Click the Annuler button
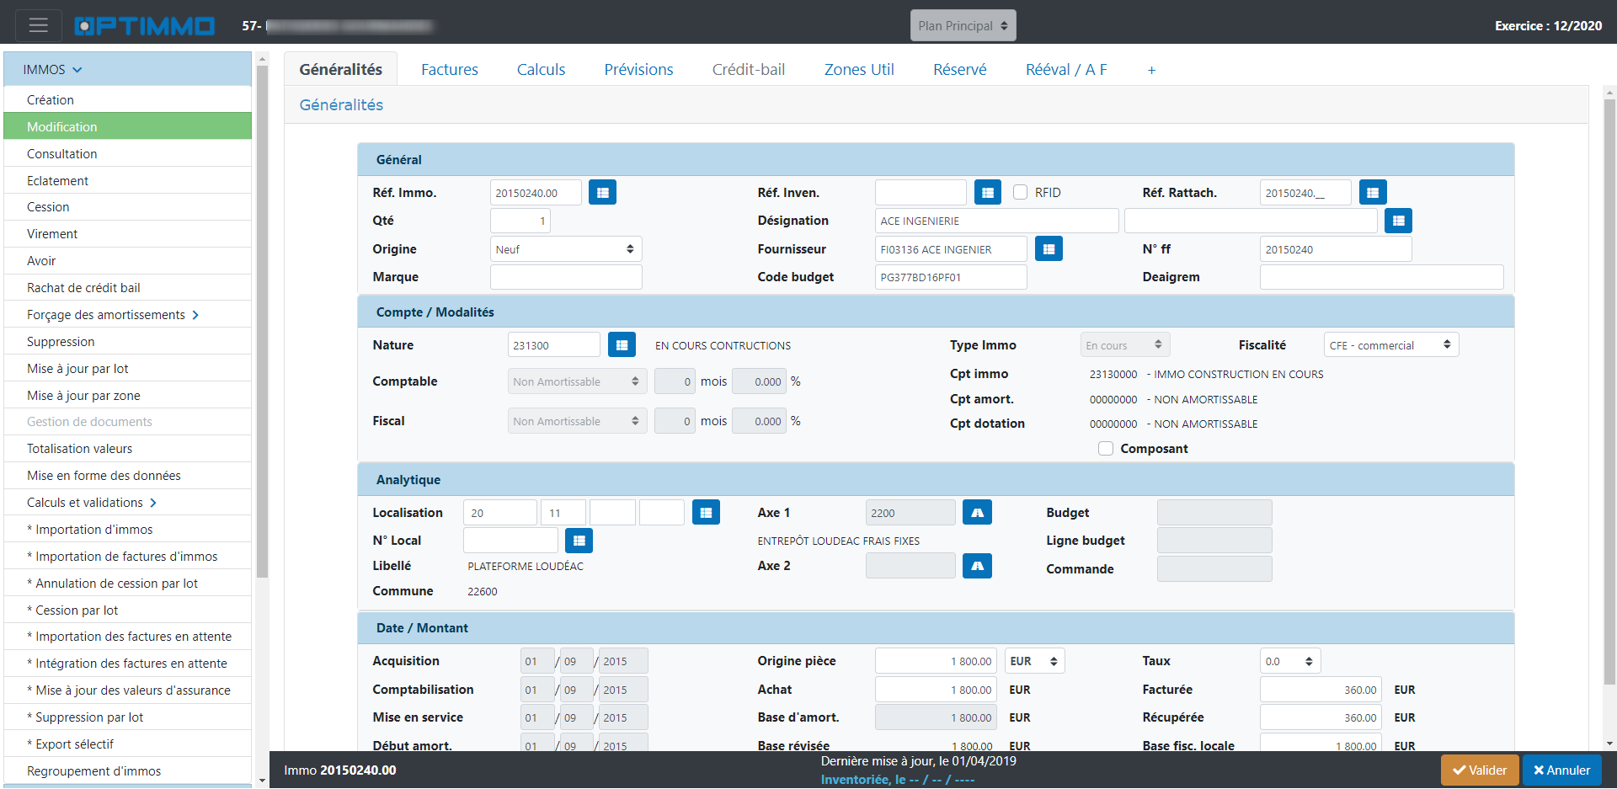 (1561, 770)
